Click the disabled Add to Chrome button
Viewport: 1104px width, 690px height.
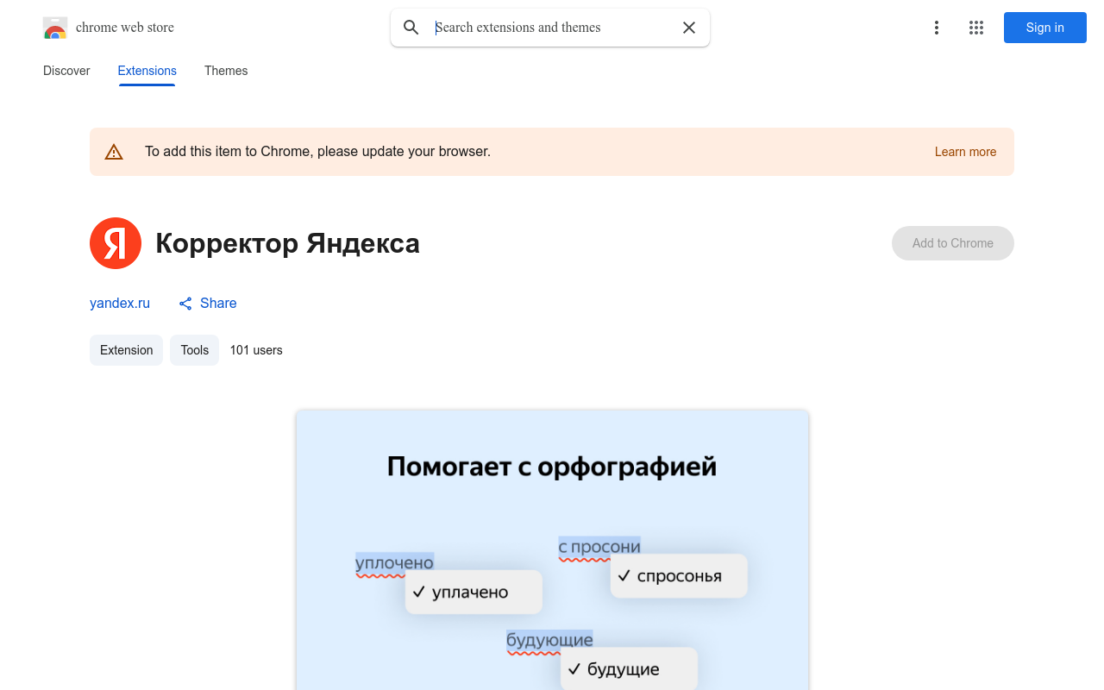(x=952, y=243)
